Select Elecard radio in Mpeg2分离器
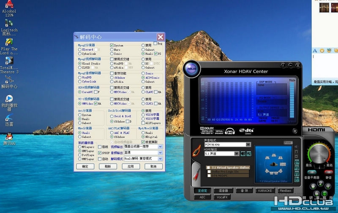This screenshot has height=213, width=338. coord(80,49)
